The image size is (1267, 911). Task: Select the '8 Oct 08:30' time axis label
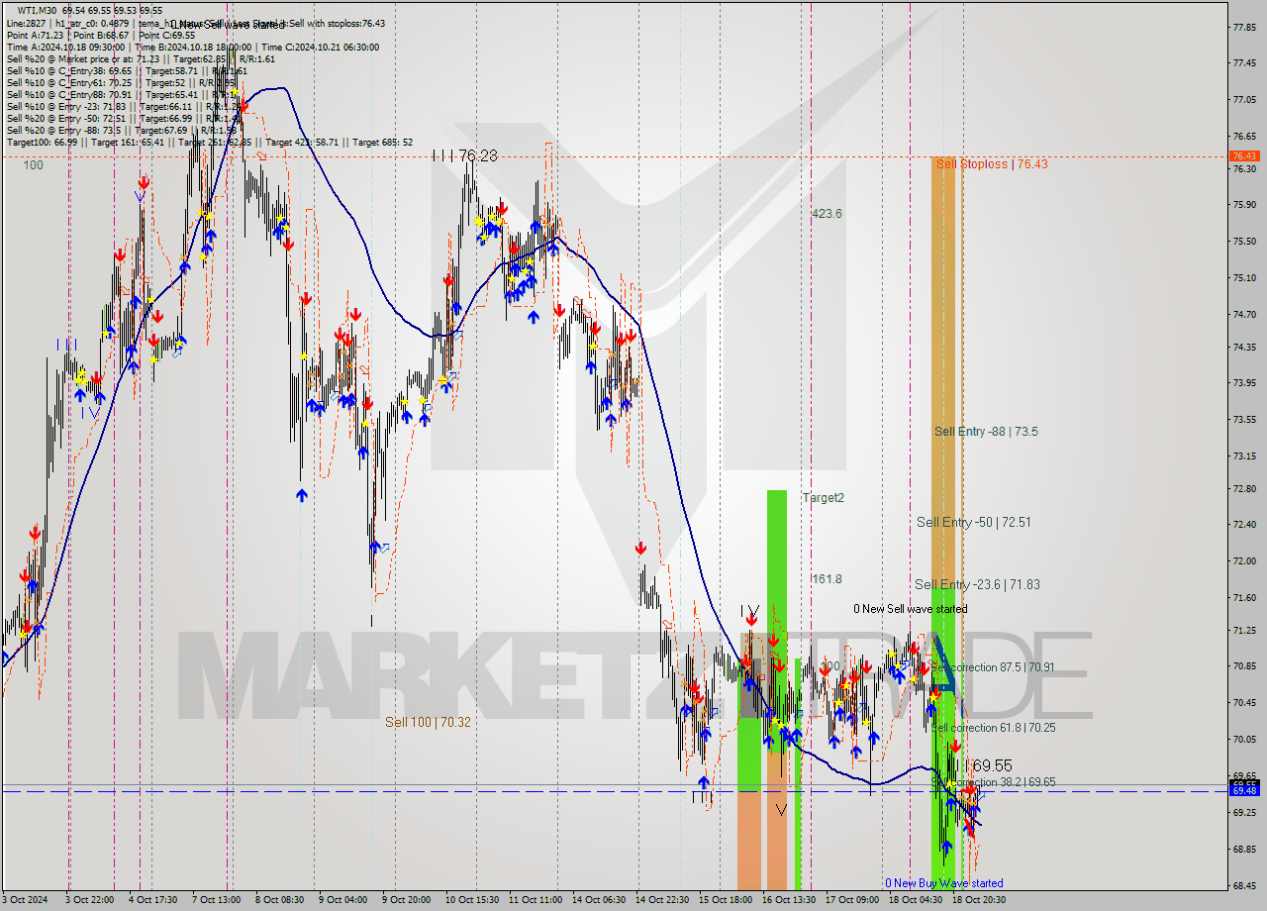tap(279, 900)
